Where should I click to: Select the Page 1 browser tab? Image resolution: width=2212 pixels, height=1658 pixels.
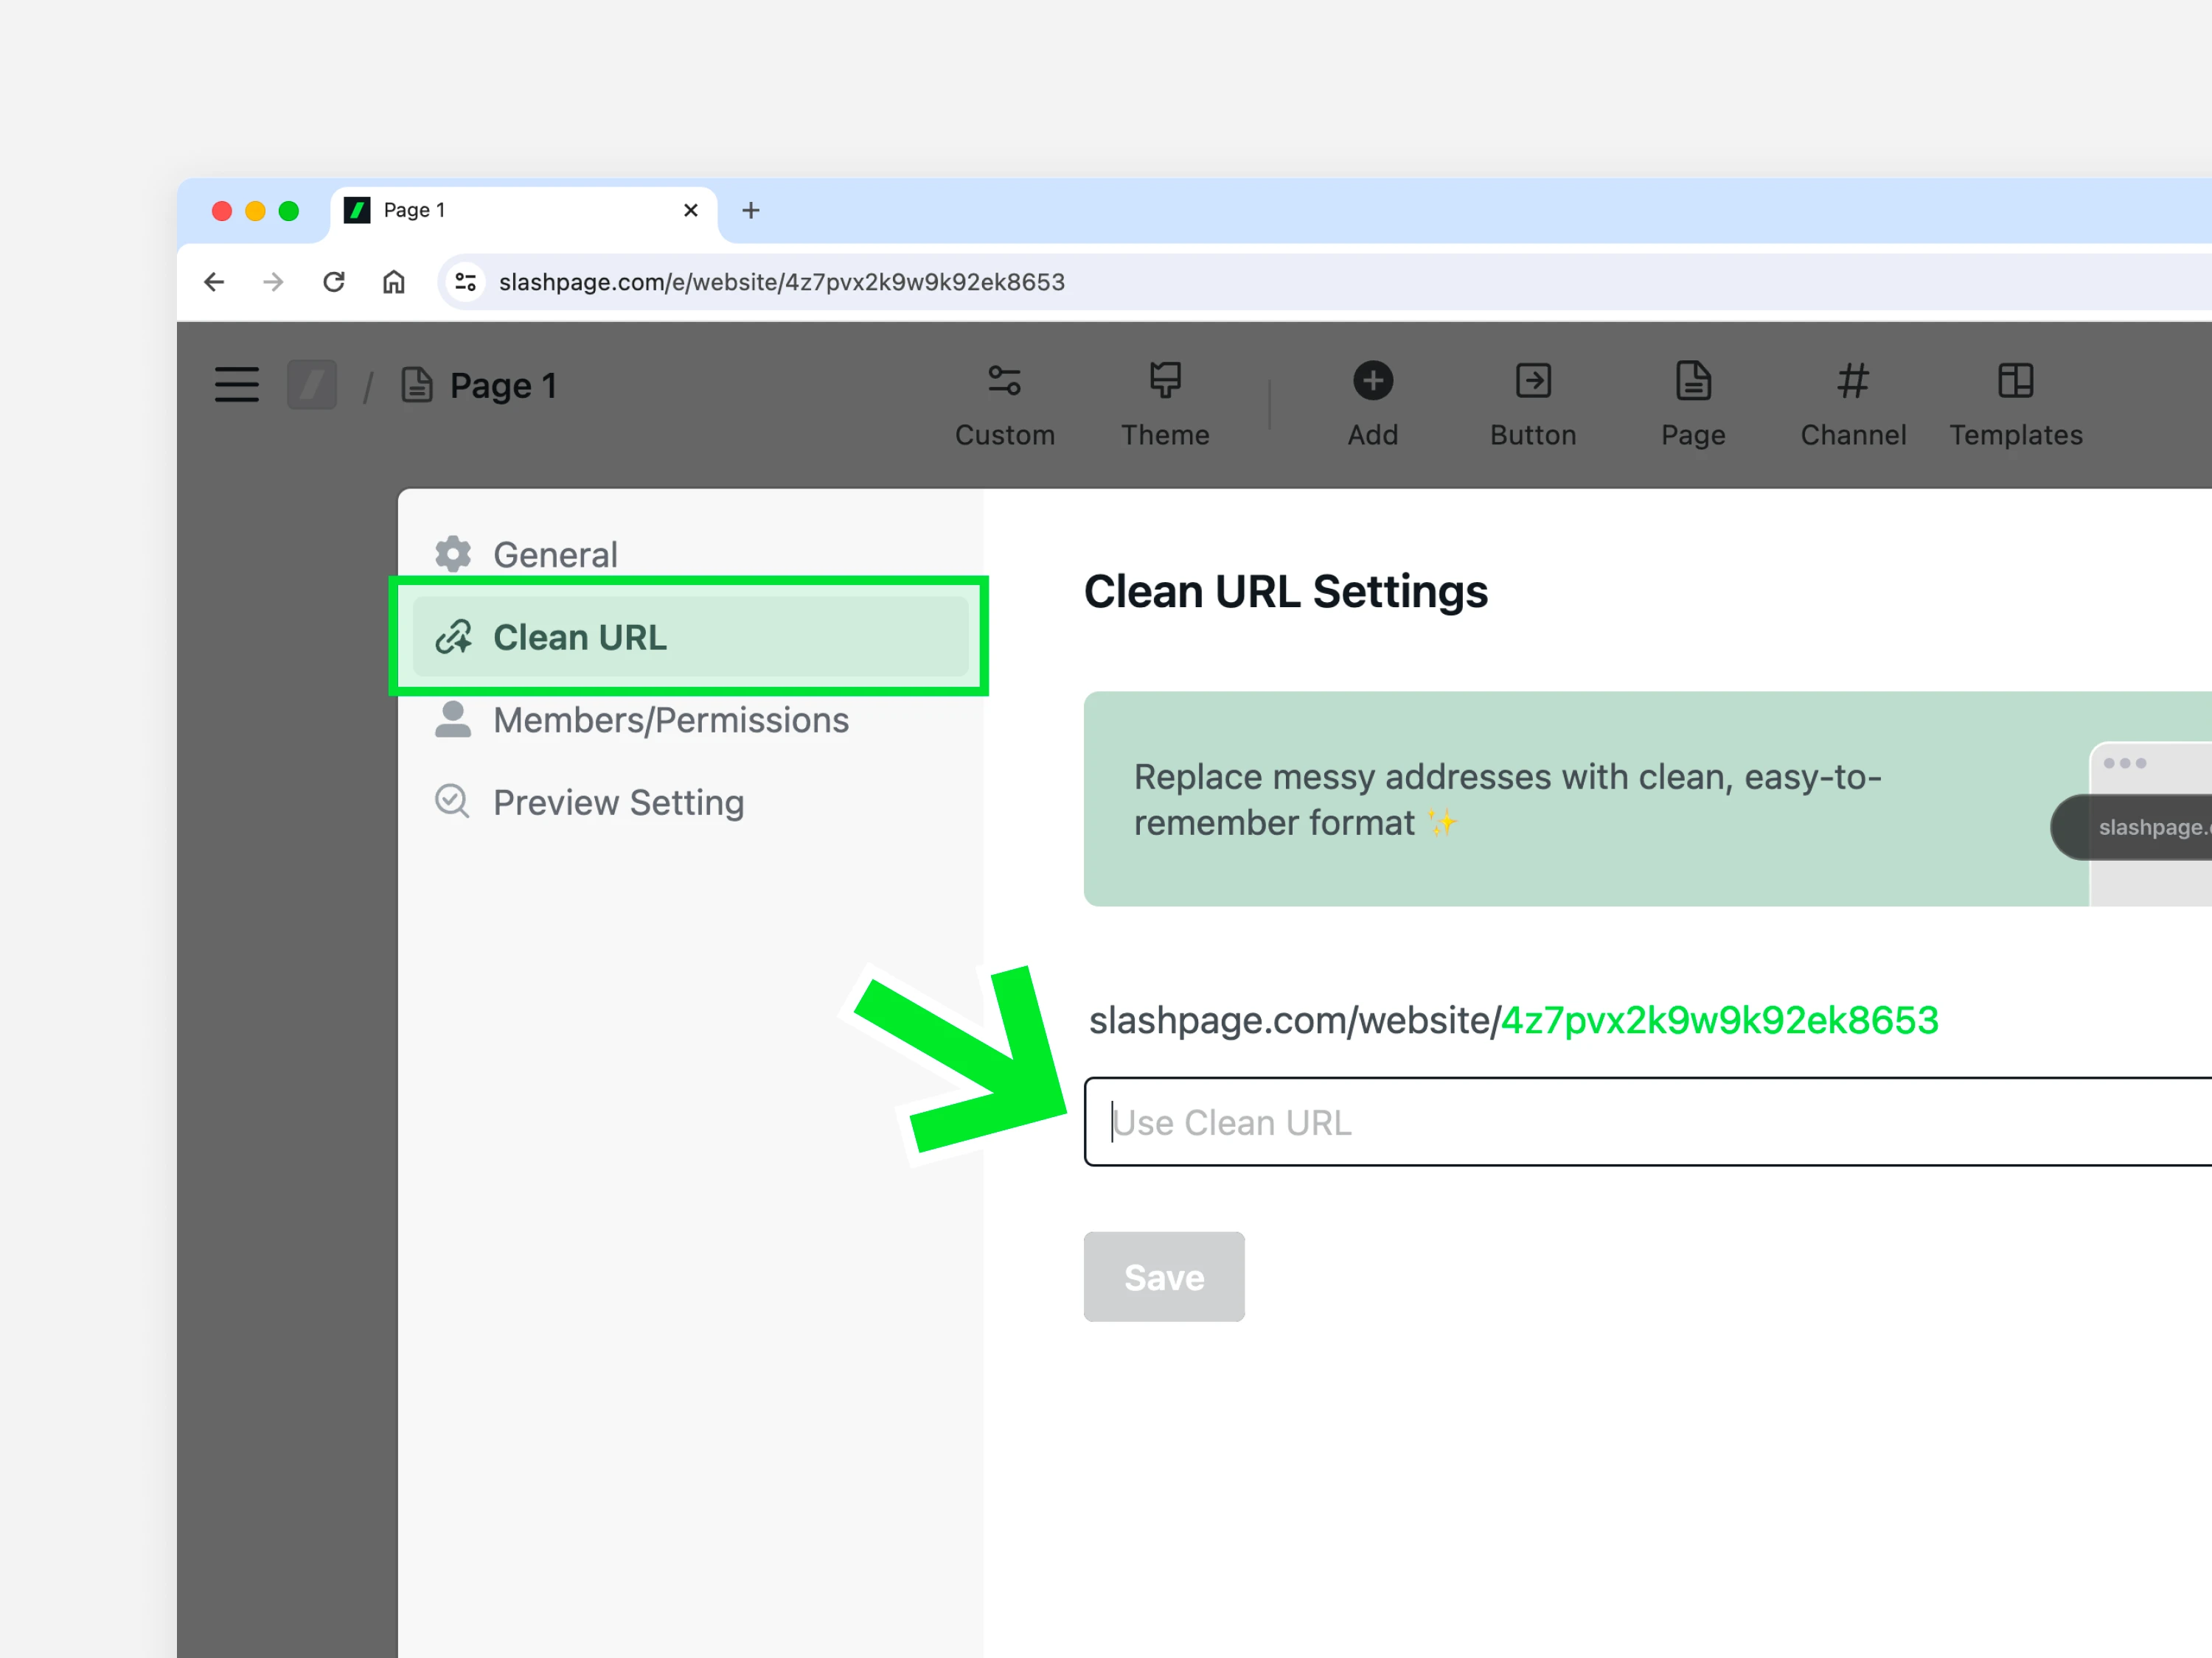524,211
